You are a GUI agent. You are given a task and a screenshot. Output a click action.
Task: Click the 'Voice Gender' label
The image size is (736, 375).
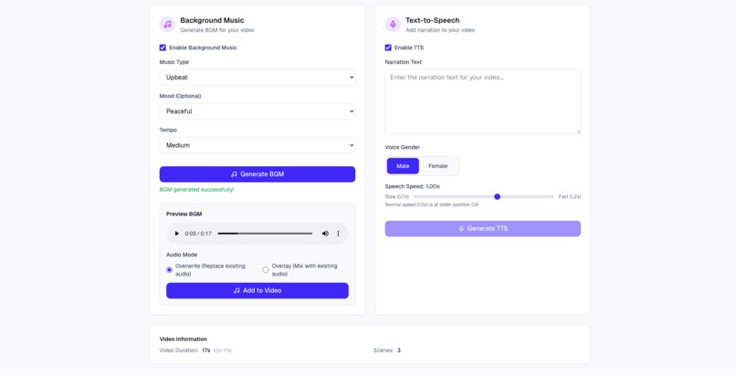403,147
